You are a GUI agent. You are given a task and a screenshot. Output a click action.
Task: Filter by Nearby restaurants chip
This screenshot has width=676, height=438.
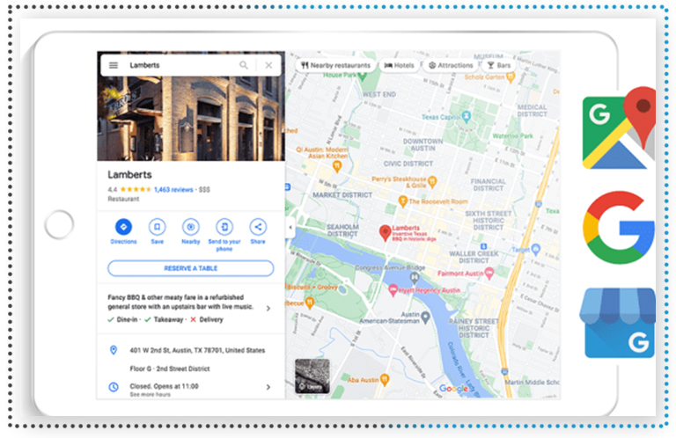coord(335,65)
